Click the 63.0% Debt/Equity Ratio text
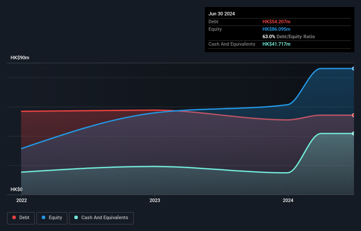This screenshot has height=231, width=361. point(288,36)
